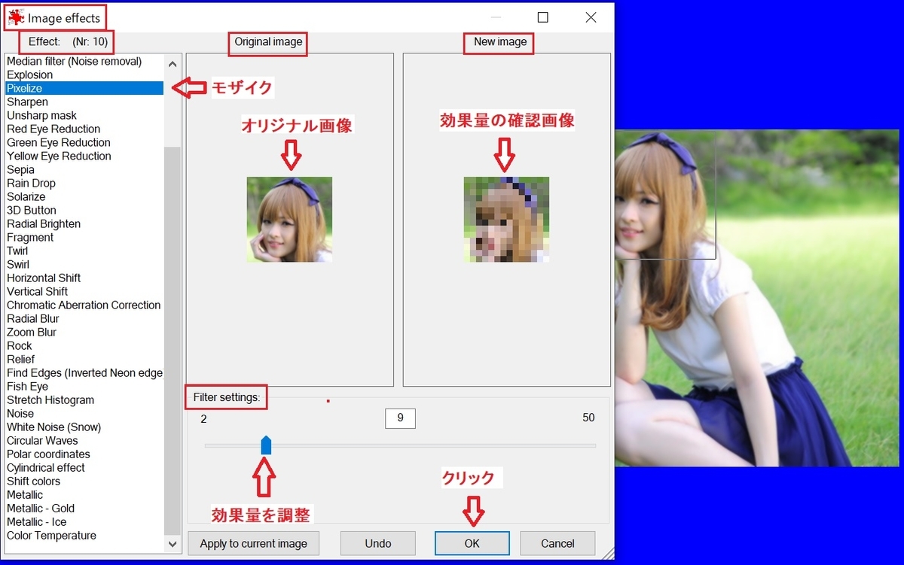Choose the Red Eye Reduction effect

pyautogui.click(x=53, y=129)
